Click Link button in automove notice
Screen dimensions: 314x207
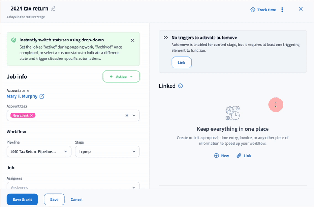181,63
